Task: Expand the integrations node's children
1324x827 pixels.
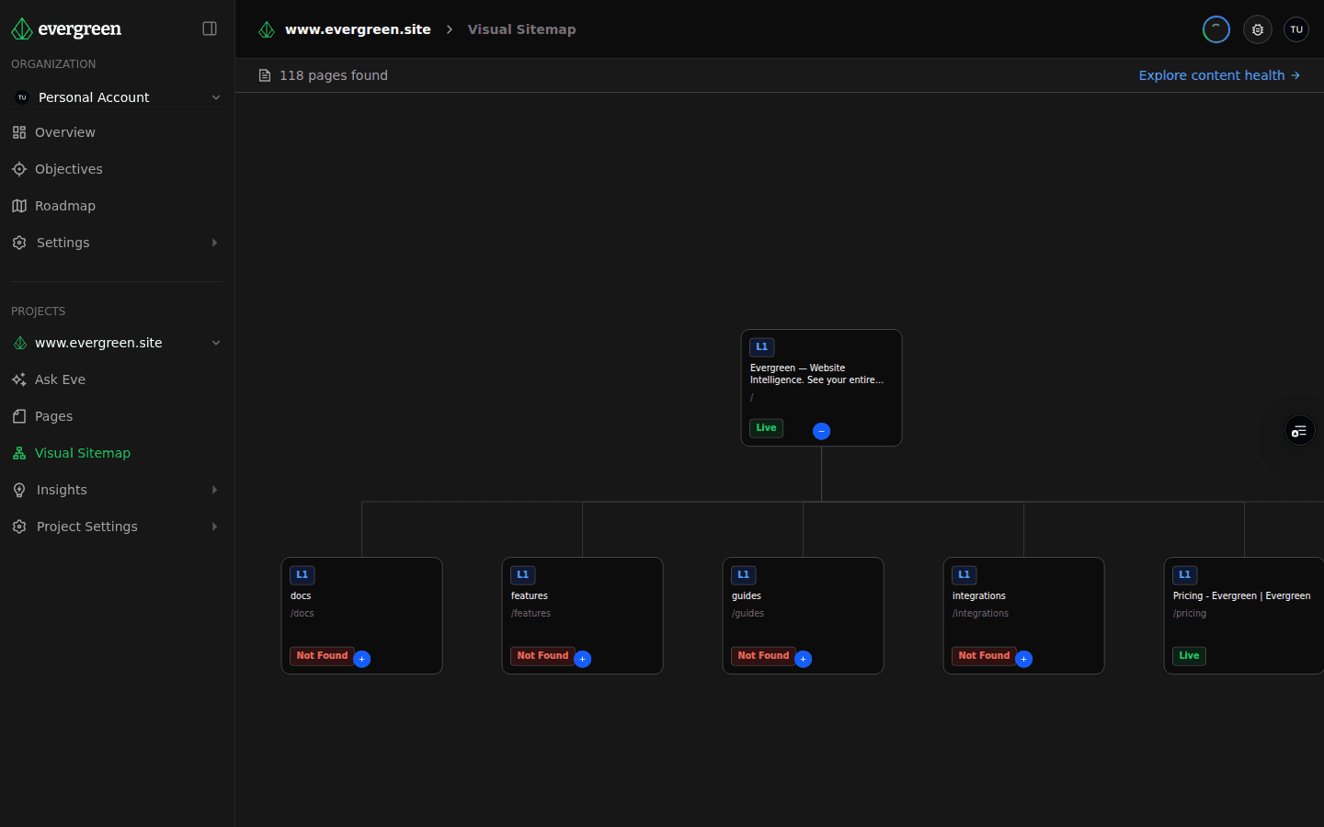Action: click(x=1023, y=658)
